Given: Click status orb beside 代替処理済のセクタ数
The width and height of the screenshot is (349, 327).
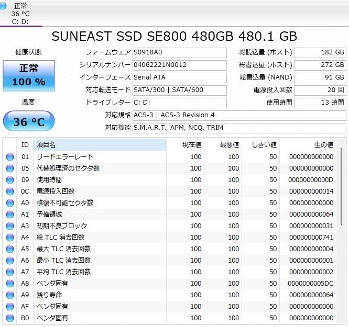Looking at the screenshot, I should pyautogui.click(x=10, y=168).
